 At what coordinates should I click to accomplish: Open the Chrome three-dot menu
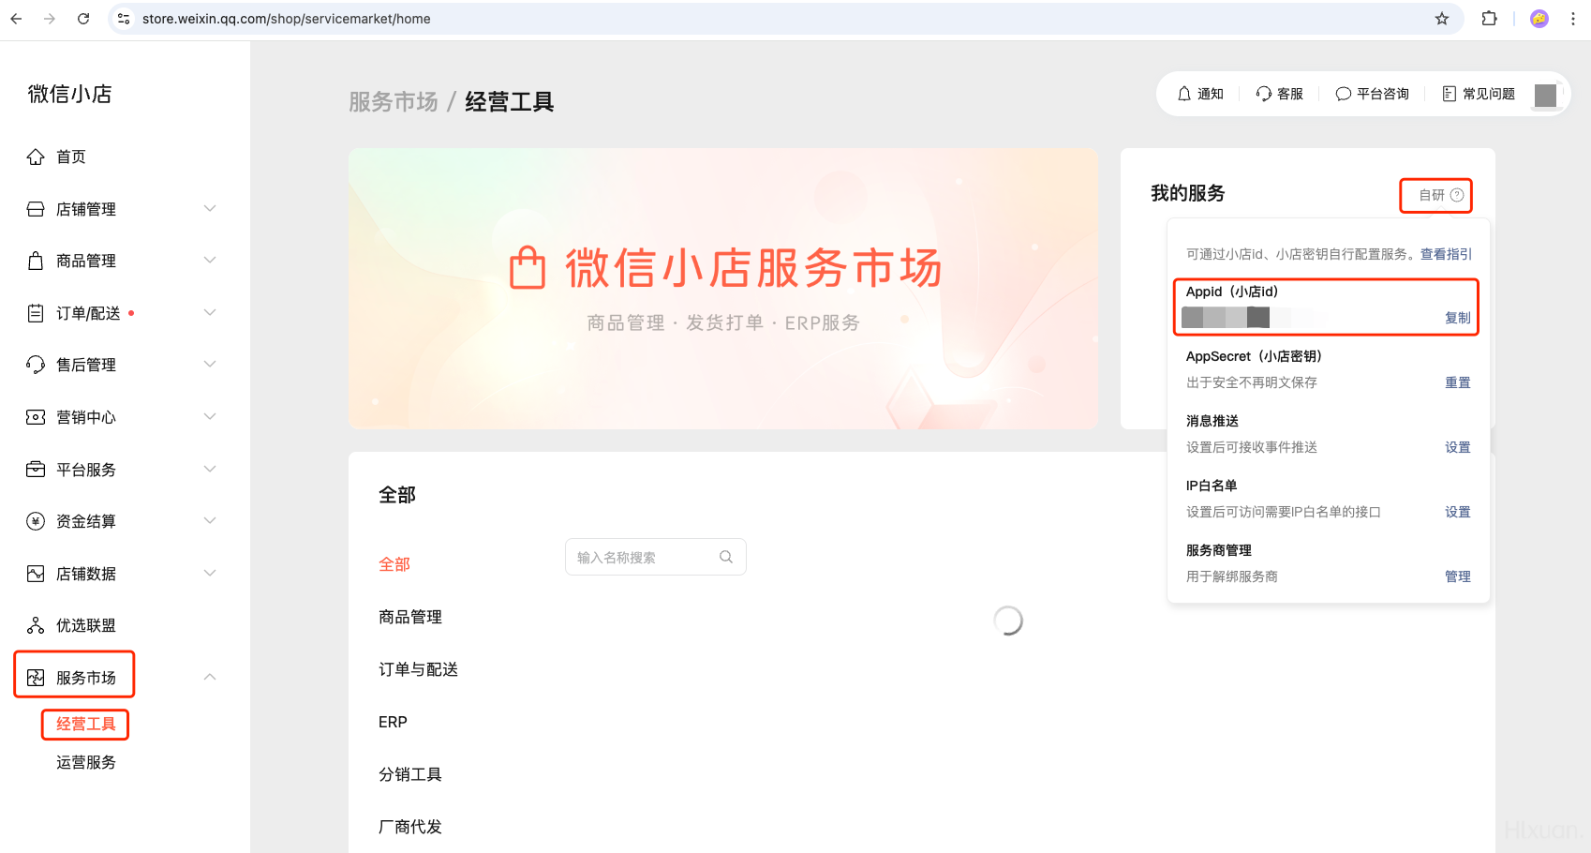(1573, 19)
